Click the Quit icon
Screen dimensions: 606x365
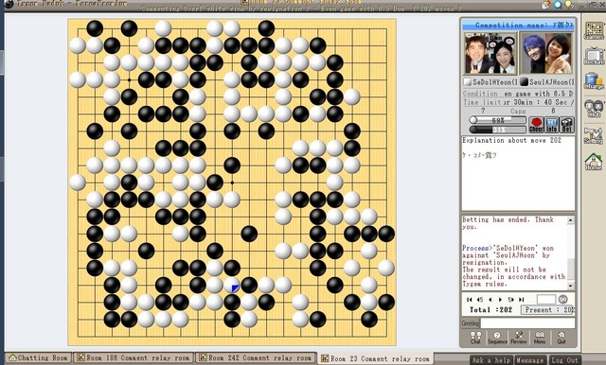point(561,338)
